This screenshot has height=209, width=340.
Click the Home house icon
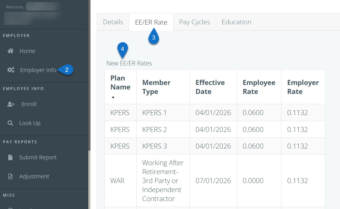click(x=11, y=51)
